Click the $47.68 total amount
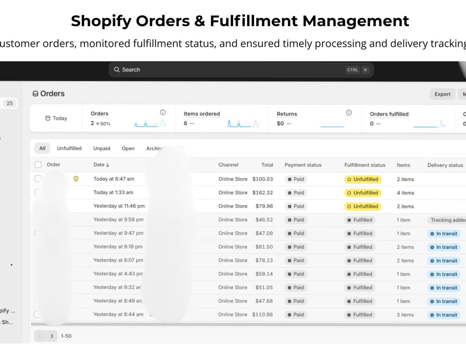This screenshot has height=349, width=466. 264,301
